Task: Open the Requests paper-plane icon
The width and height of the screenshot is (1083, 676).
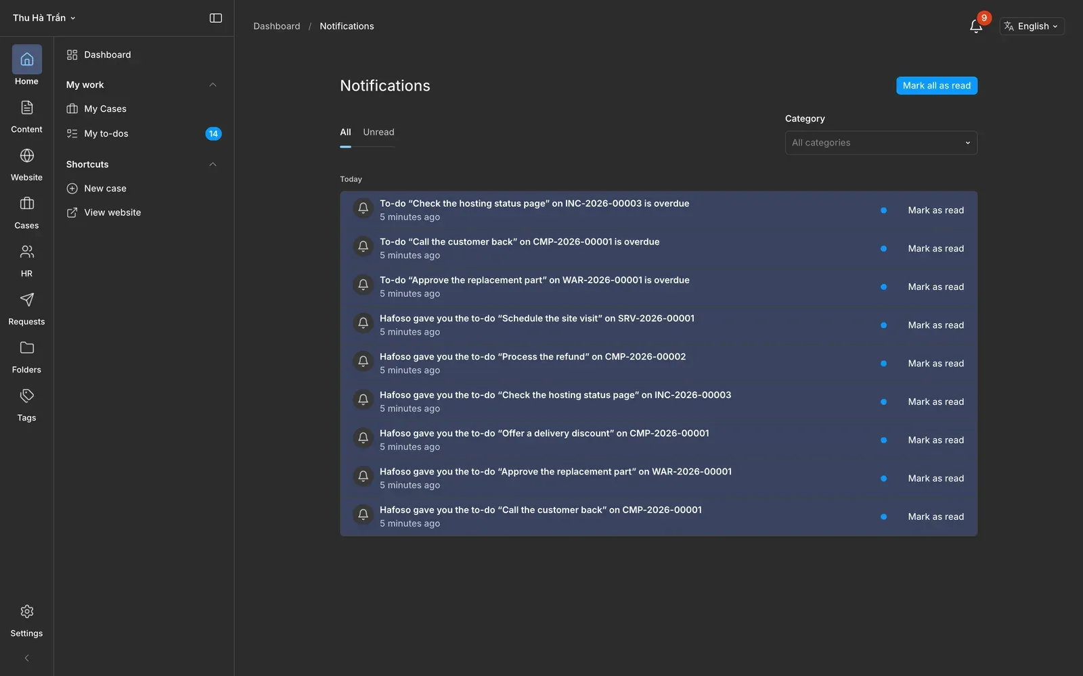Action: (27, 299)
